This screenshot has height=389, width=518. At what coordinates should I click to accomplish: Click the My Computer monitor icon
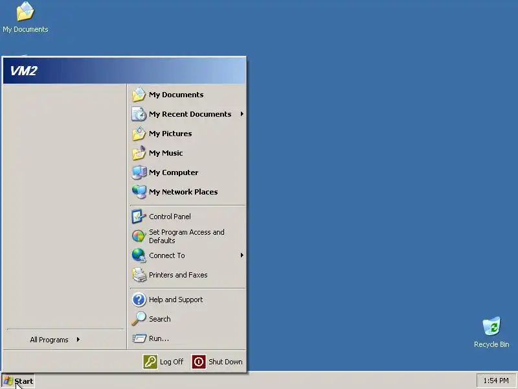pyautogui.click(x=139, y=172)
